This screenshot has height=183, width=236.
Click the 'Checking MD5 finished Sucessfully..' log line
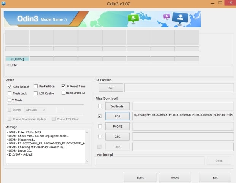coord(36,147)
